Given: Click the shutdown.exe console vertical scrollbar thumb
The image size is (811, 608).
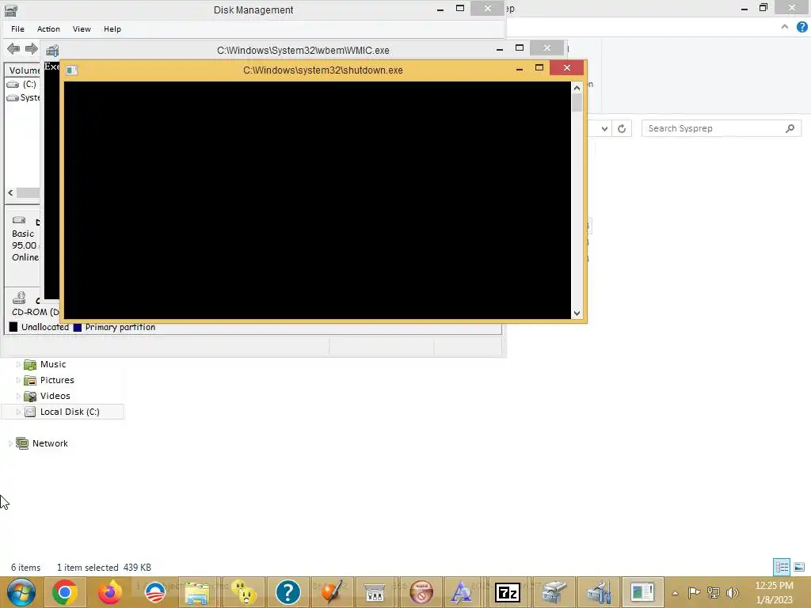Looking at the screenshot, I should tap(577, 104).
